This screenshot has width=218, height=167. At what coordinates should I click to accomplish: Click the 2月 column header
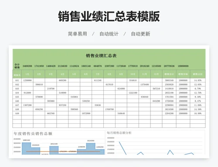coord(39,74)
